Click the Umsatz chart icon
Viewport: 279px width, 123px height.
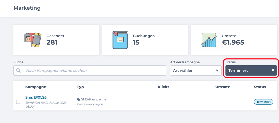tap(209, 40)
